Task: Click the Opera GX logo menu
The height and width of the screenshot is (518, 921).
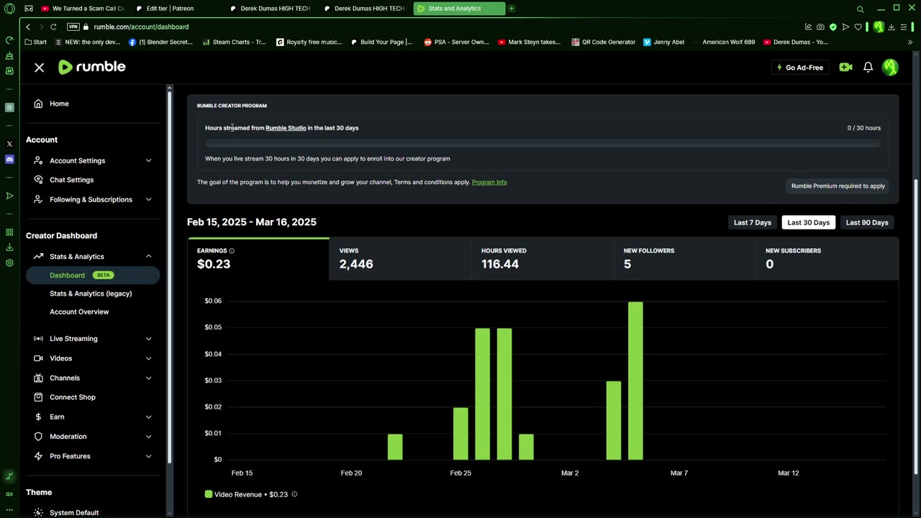Action: [9, 9]
